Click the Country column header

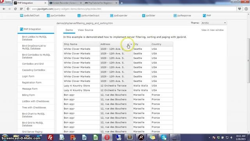coord(162,44)
